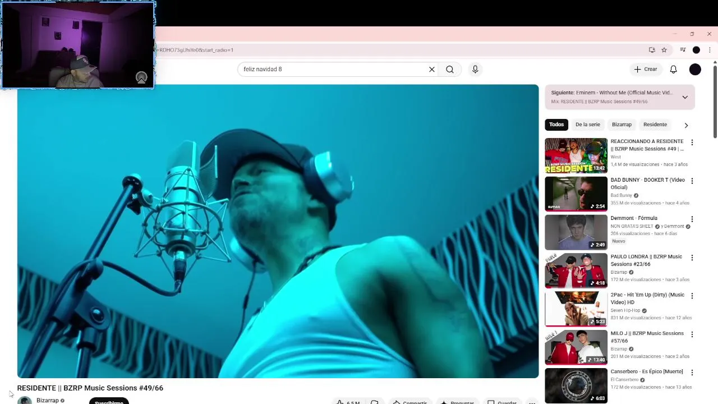Open options menu for REACCIONANDO A RESIDENTE video

click(x=692, y=143)
